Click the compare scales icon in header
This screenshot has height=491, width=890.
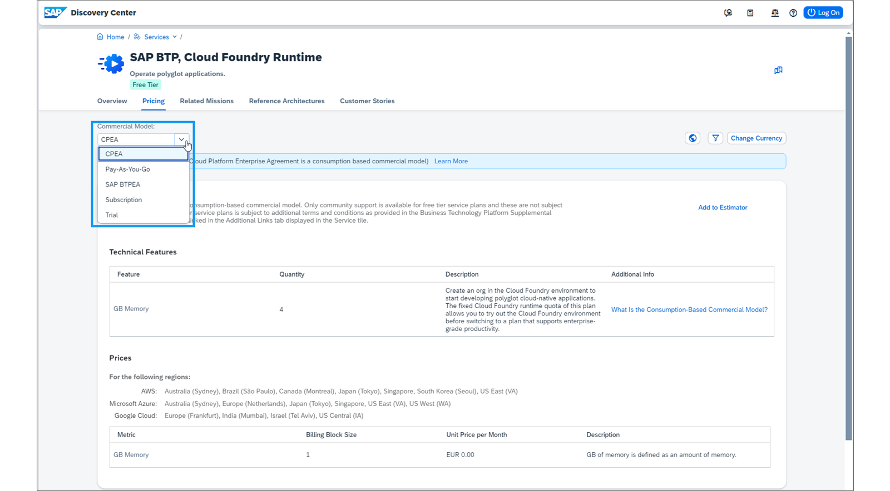(x=774, y=13)
